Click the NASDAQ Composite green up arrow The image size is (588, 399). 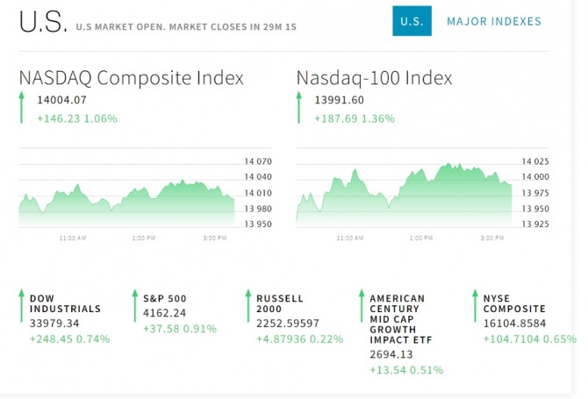pos(22,109)
